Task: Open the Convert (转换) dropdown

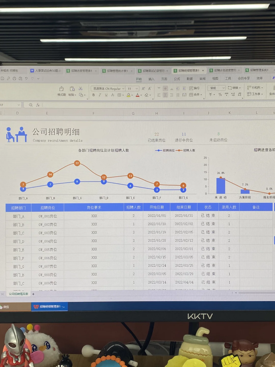Action: tap(234, 88)
